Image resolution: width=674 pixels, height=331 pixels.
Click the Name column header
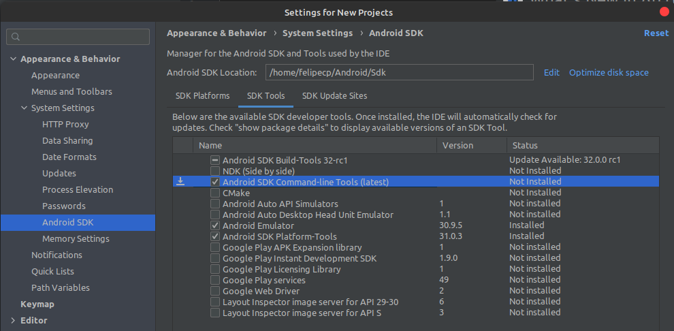315,145
